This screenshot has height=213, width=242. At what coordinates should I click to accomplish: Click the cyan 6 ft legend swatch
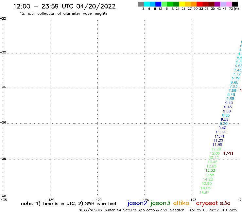click(x=147, y=4)
